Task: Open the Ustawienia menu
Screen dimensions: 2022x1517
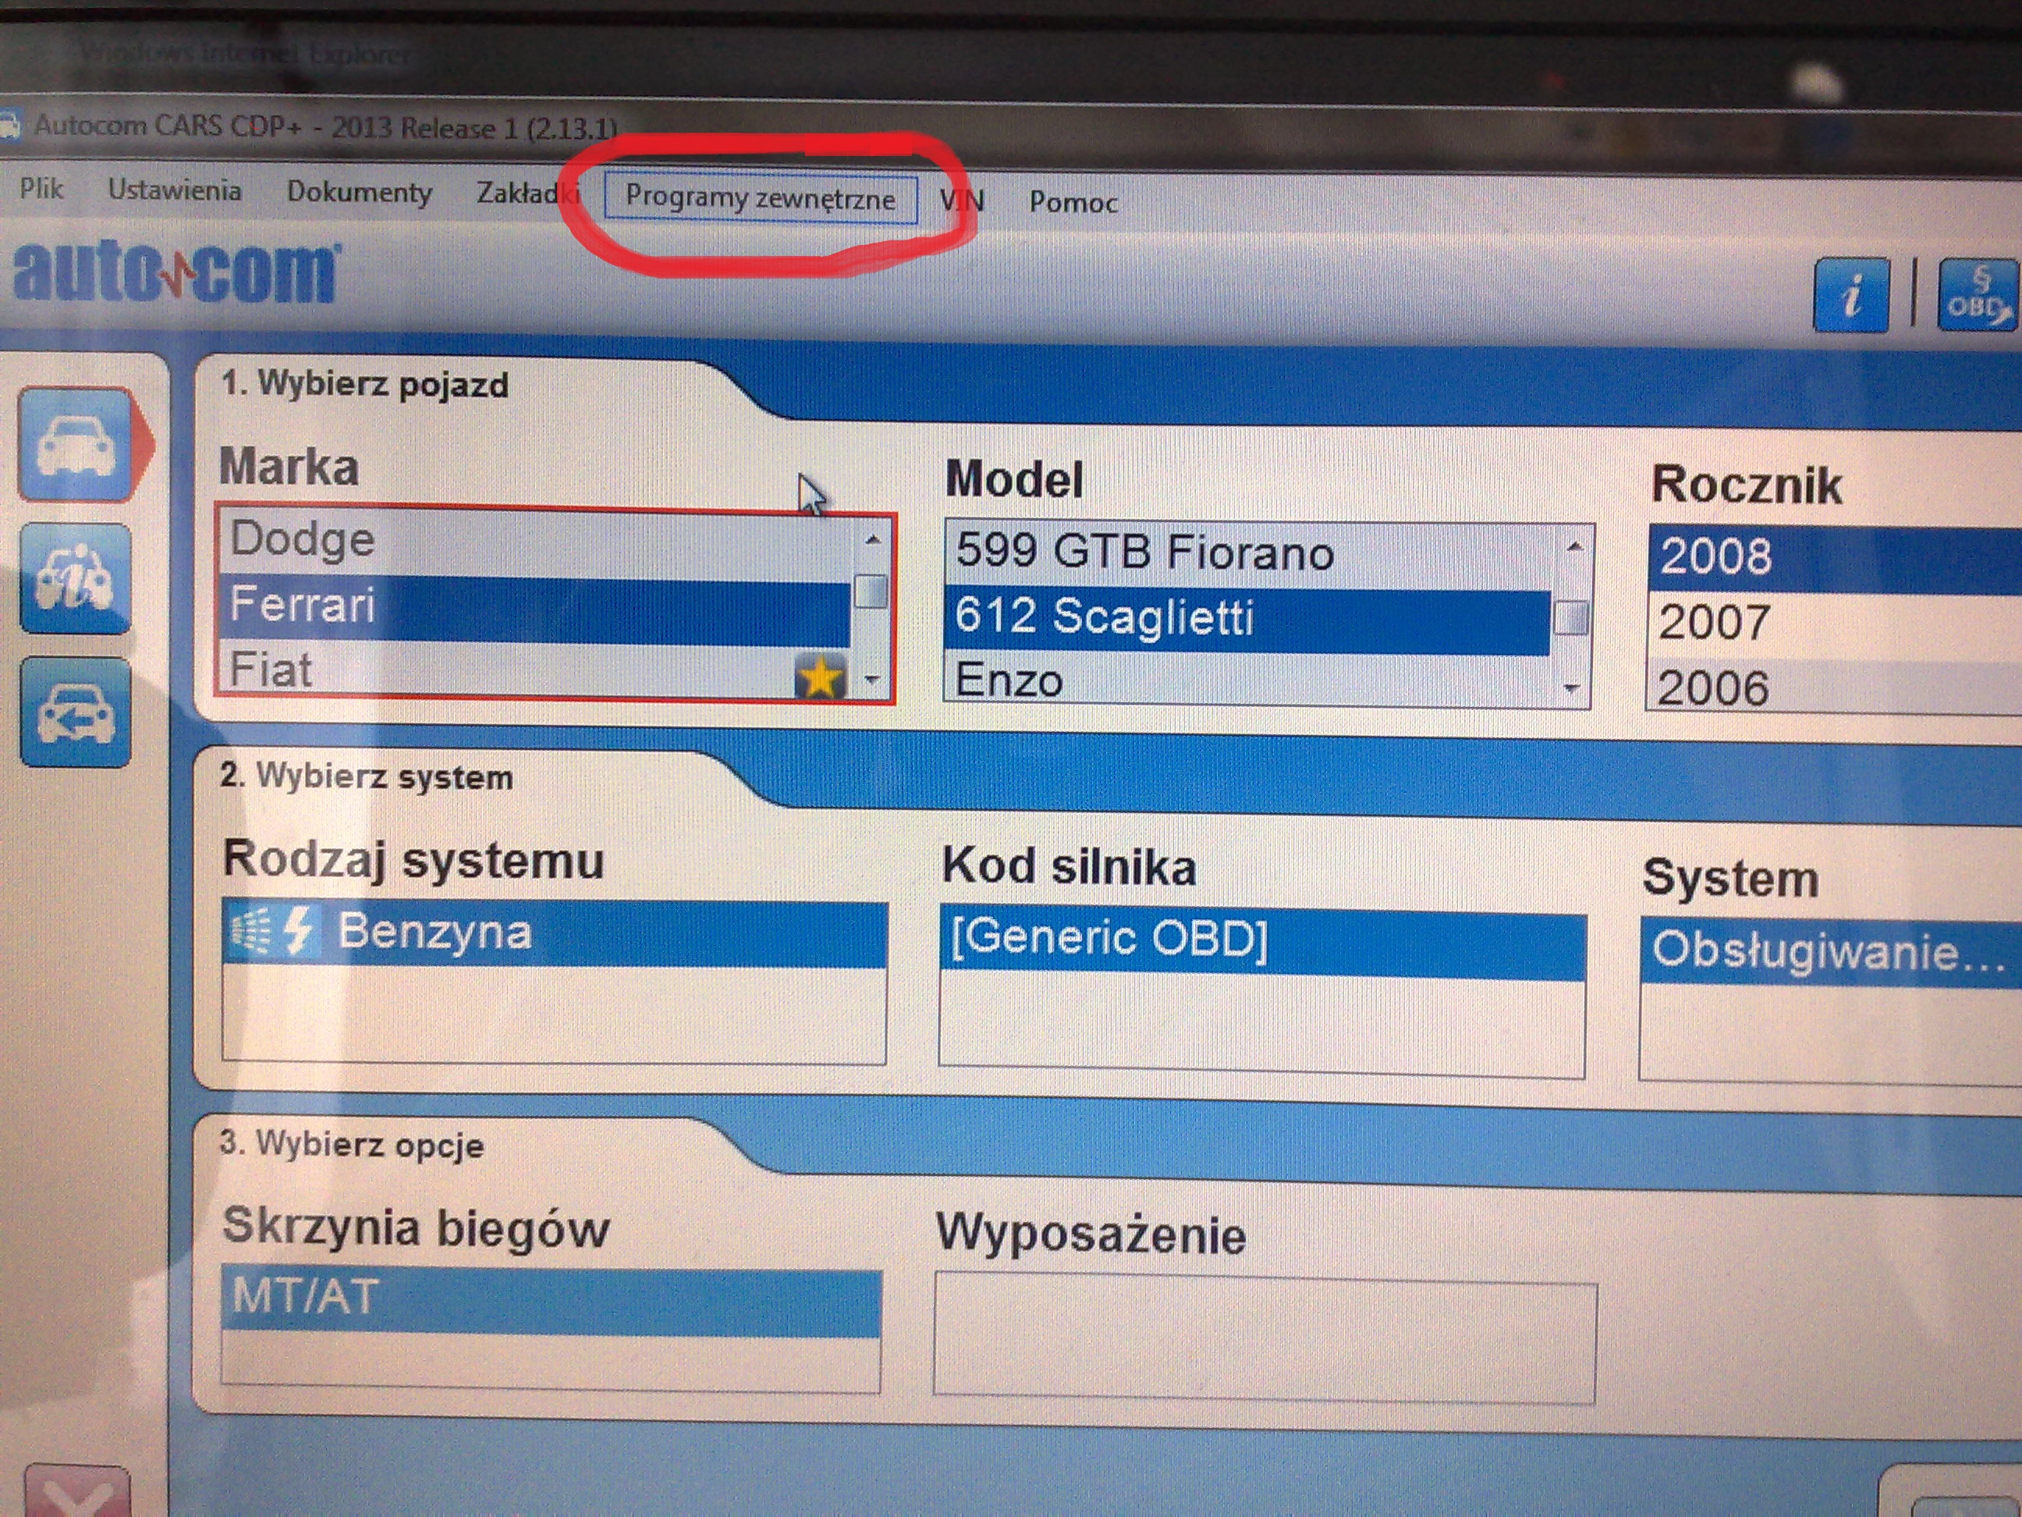Action: point(175,190)
